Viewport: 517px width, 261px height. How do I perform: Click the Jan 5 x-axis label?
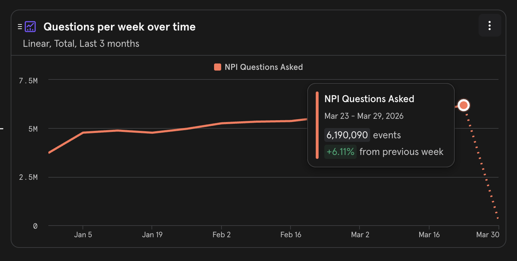83,235
